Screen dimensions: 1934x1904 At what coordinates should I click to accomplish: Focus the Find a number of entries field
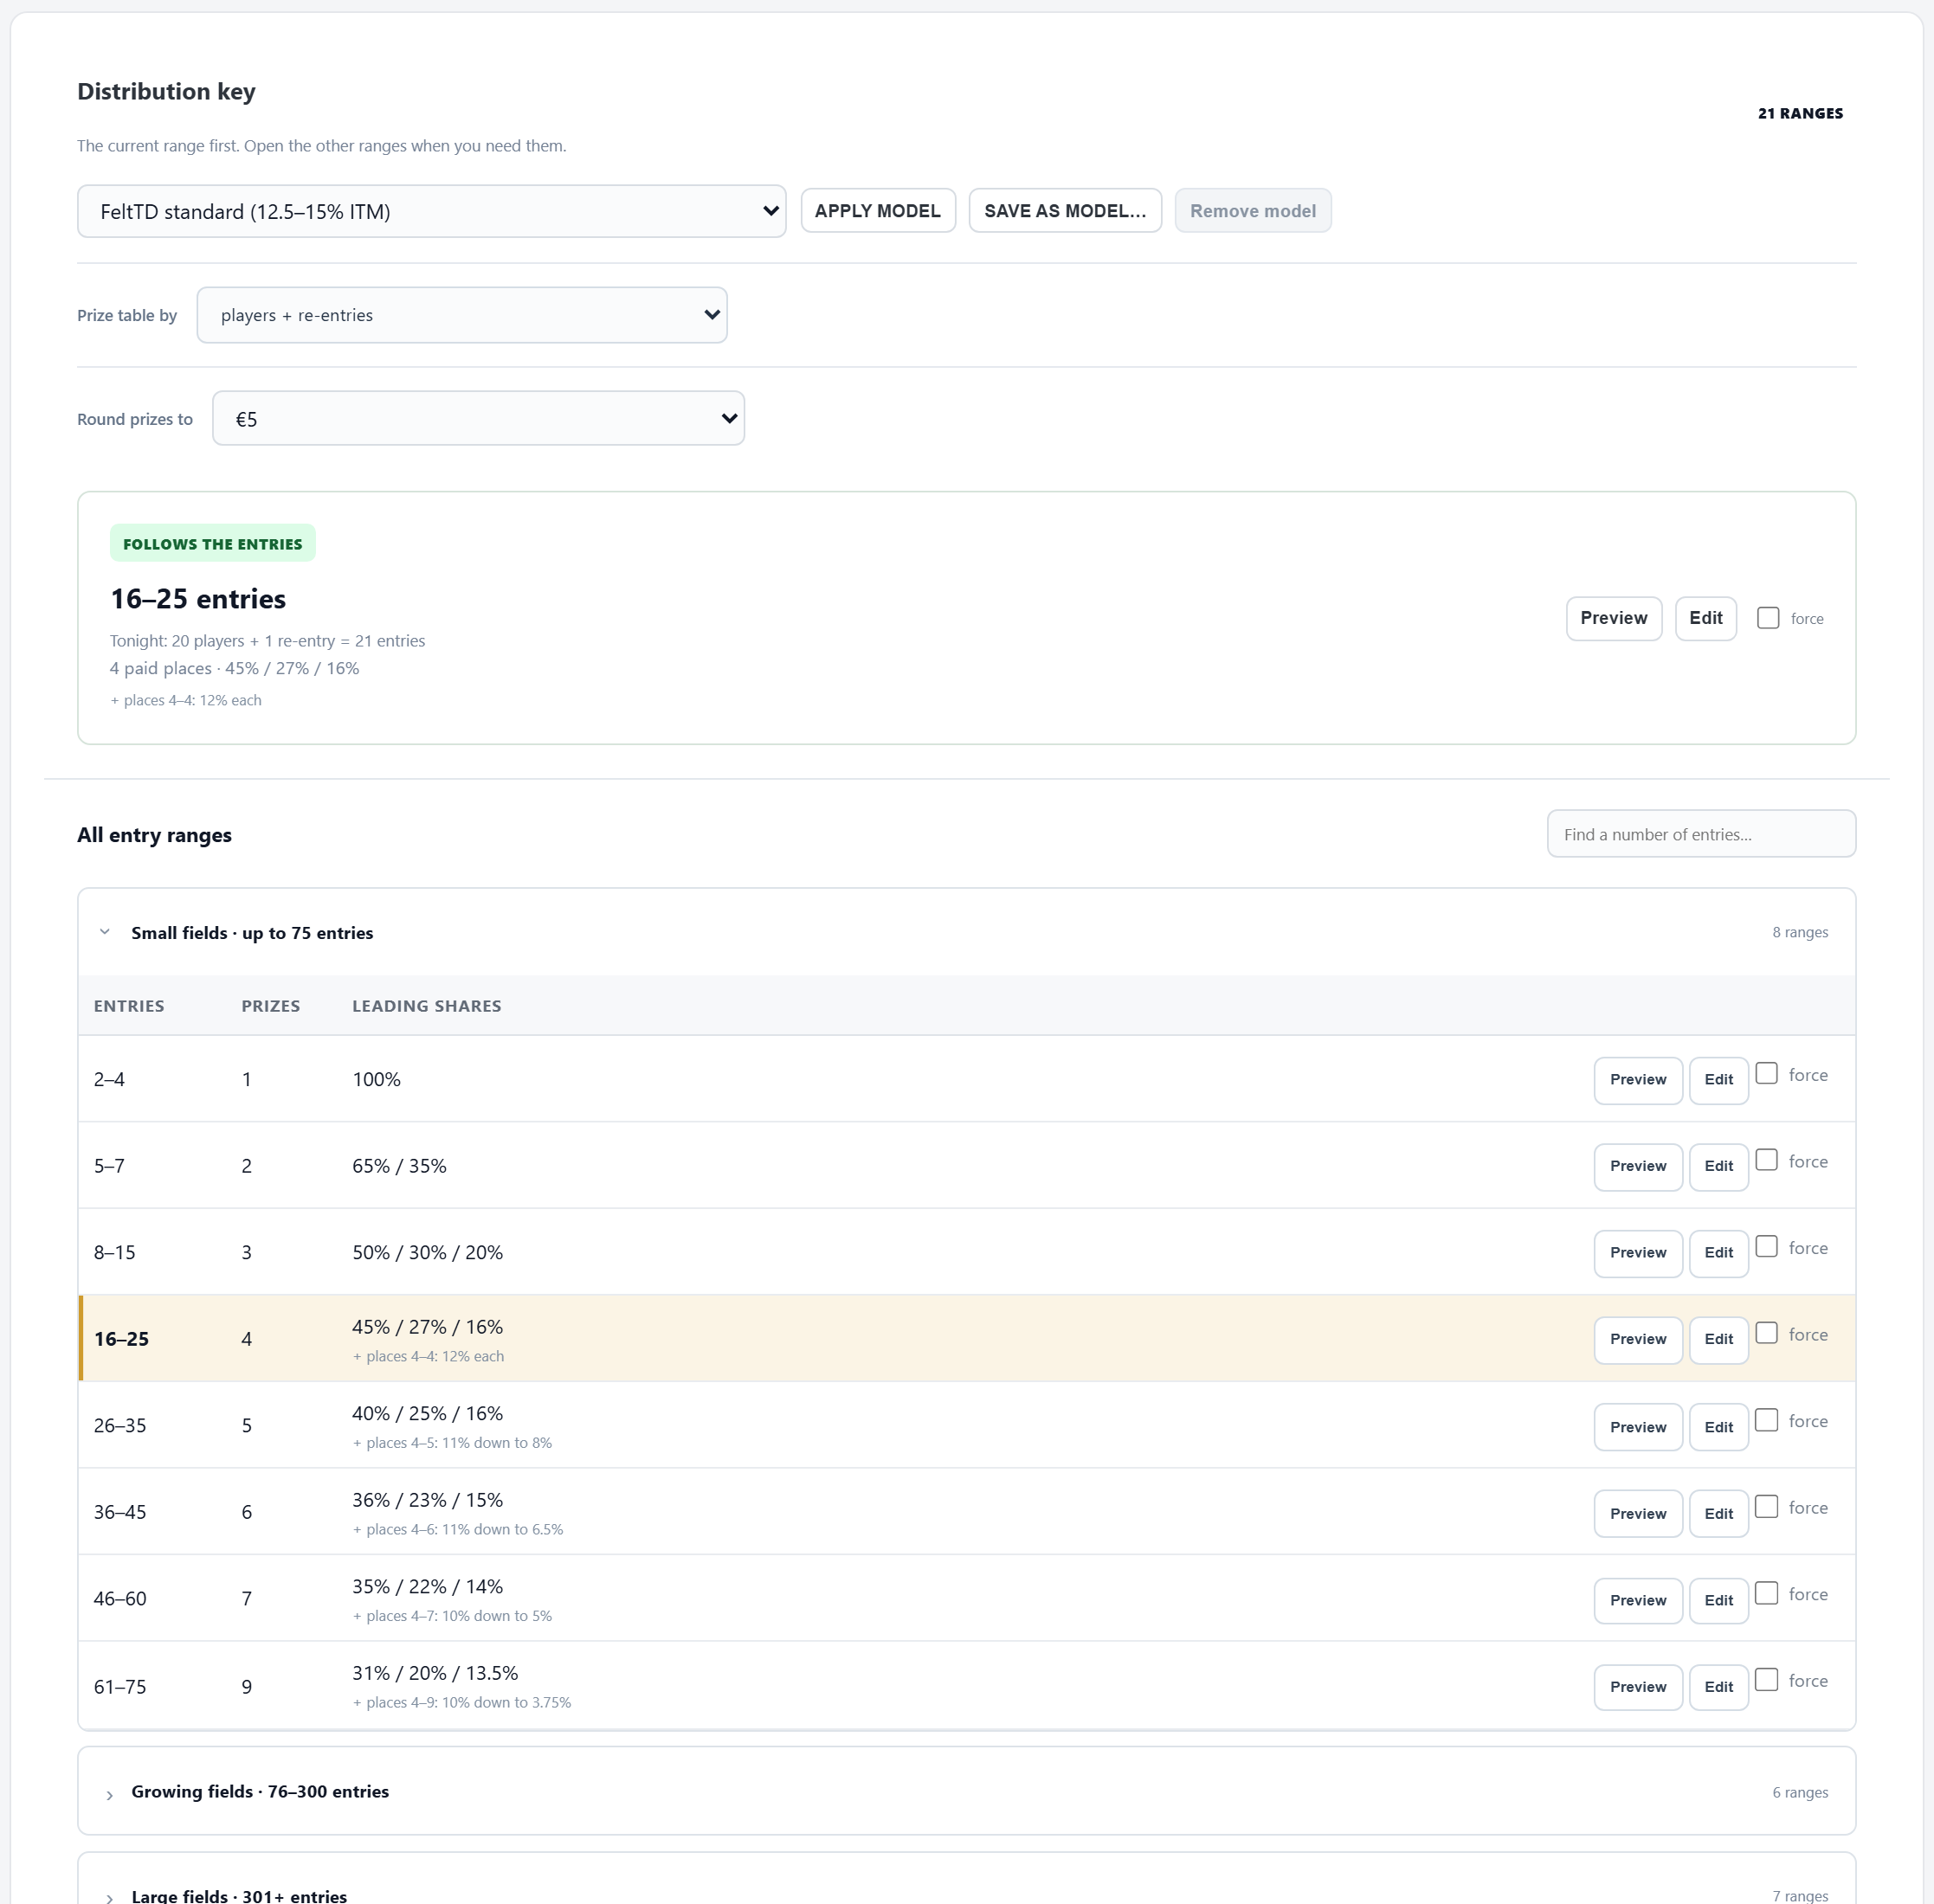pyautogui.click(x=1701, y=834)
